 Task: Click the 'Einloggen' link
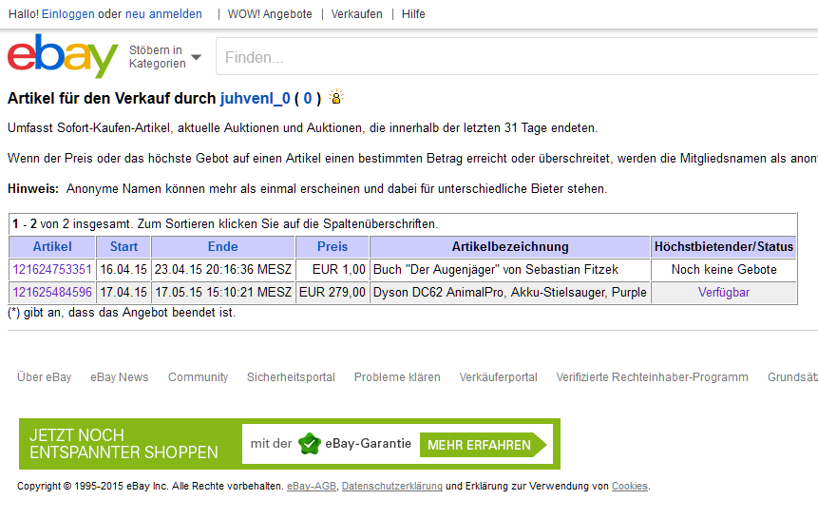click(x=67, y=14)
